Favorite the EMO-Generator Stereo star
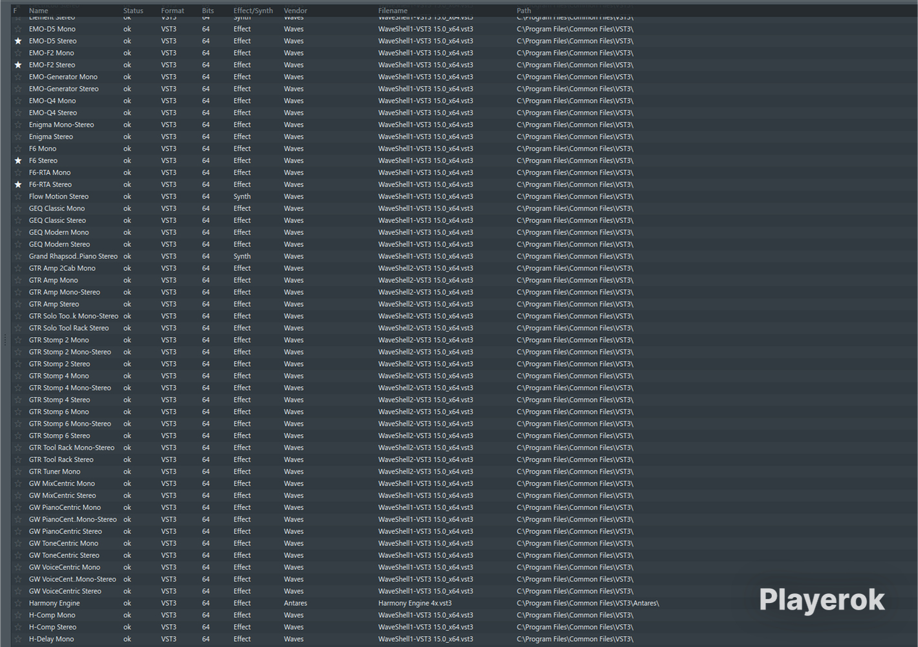Viewport: 918px width, 647px height. click(x=18, y=89)
